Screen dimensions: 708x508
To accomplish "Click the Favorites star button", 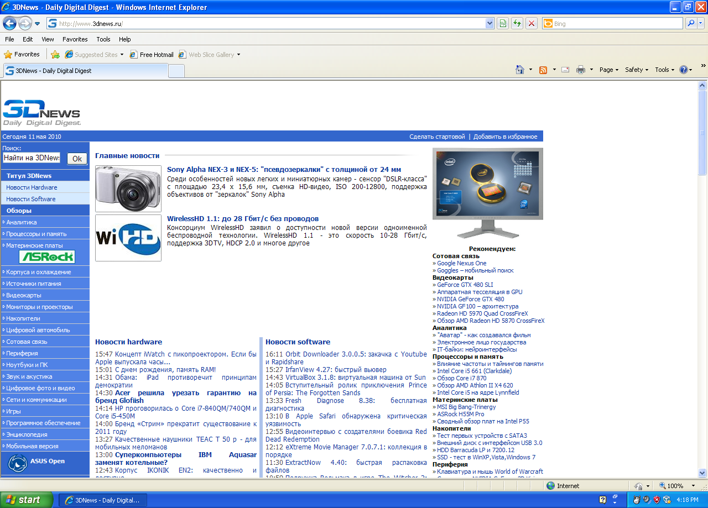I will (x=22, y=54).
